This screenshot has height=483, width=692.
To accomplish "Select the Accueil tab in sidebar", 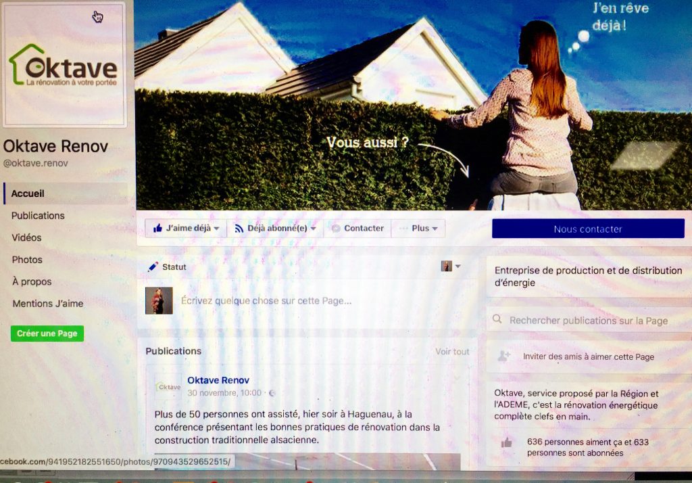I will pyautogui.click(x=66, y=193).
